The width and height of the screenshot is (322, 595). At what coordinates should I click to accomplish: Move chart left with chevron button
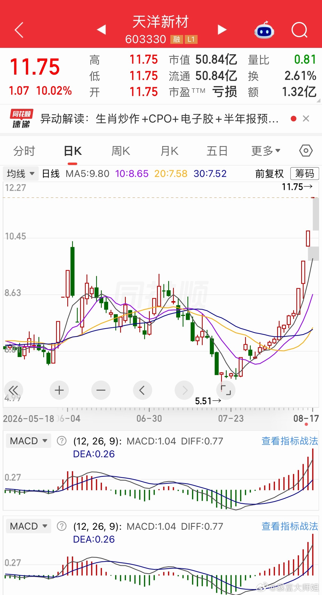tap(143, 390)
